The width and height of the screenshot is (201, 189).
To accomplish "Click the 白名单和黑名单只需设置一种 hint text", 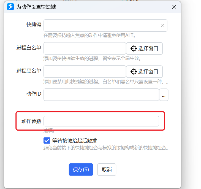I will [x=133, y=82].
